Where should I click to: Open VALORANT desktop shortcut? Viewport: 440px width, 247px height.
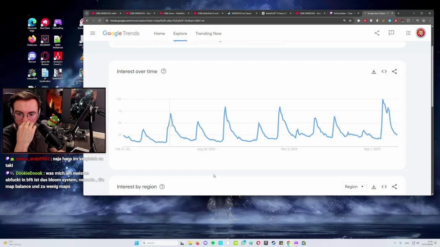tap(45, 41)
